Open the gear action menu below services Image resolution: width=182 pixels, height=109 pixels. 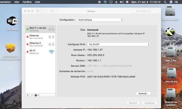click(37, 95)
